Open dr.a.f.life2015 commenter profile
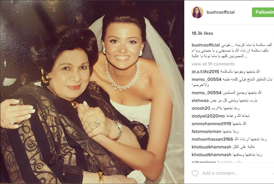Screen dimensions: 274x184 pos(205,72)
